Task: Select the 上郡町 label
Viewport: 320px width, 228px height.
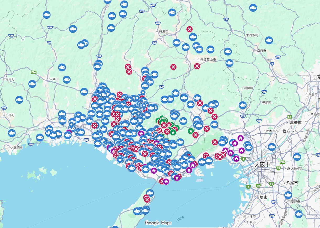Action: [10, 115]
